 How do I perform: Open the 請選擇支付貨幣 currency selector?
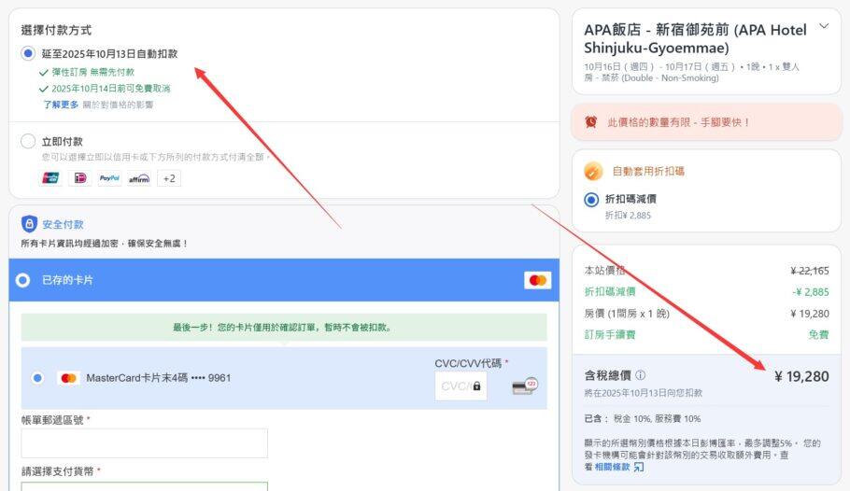pyautogui.click(x=144, y=486)
